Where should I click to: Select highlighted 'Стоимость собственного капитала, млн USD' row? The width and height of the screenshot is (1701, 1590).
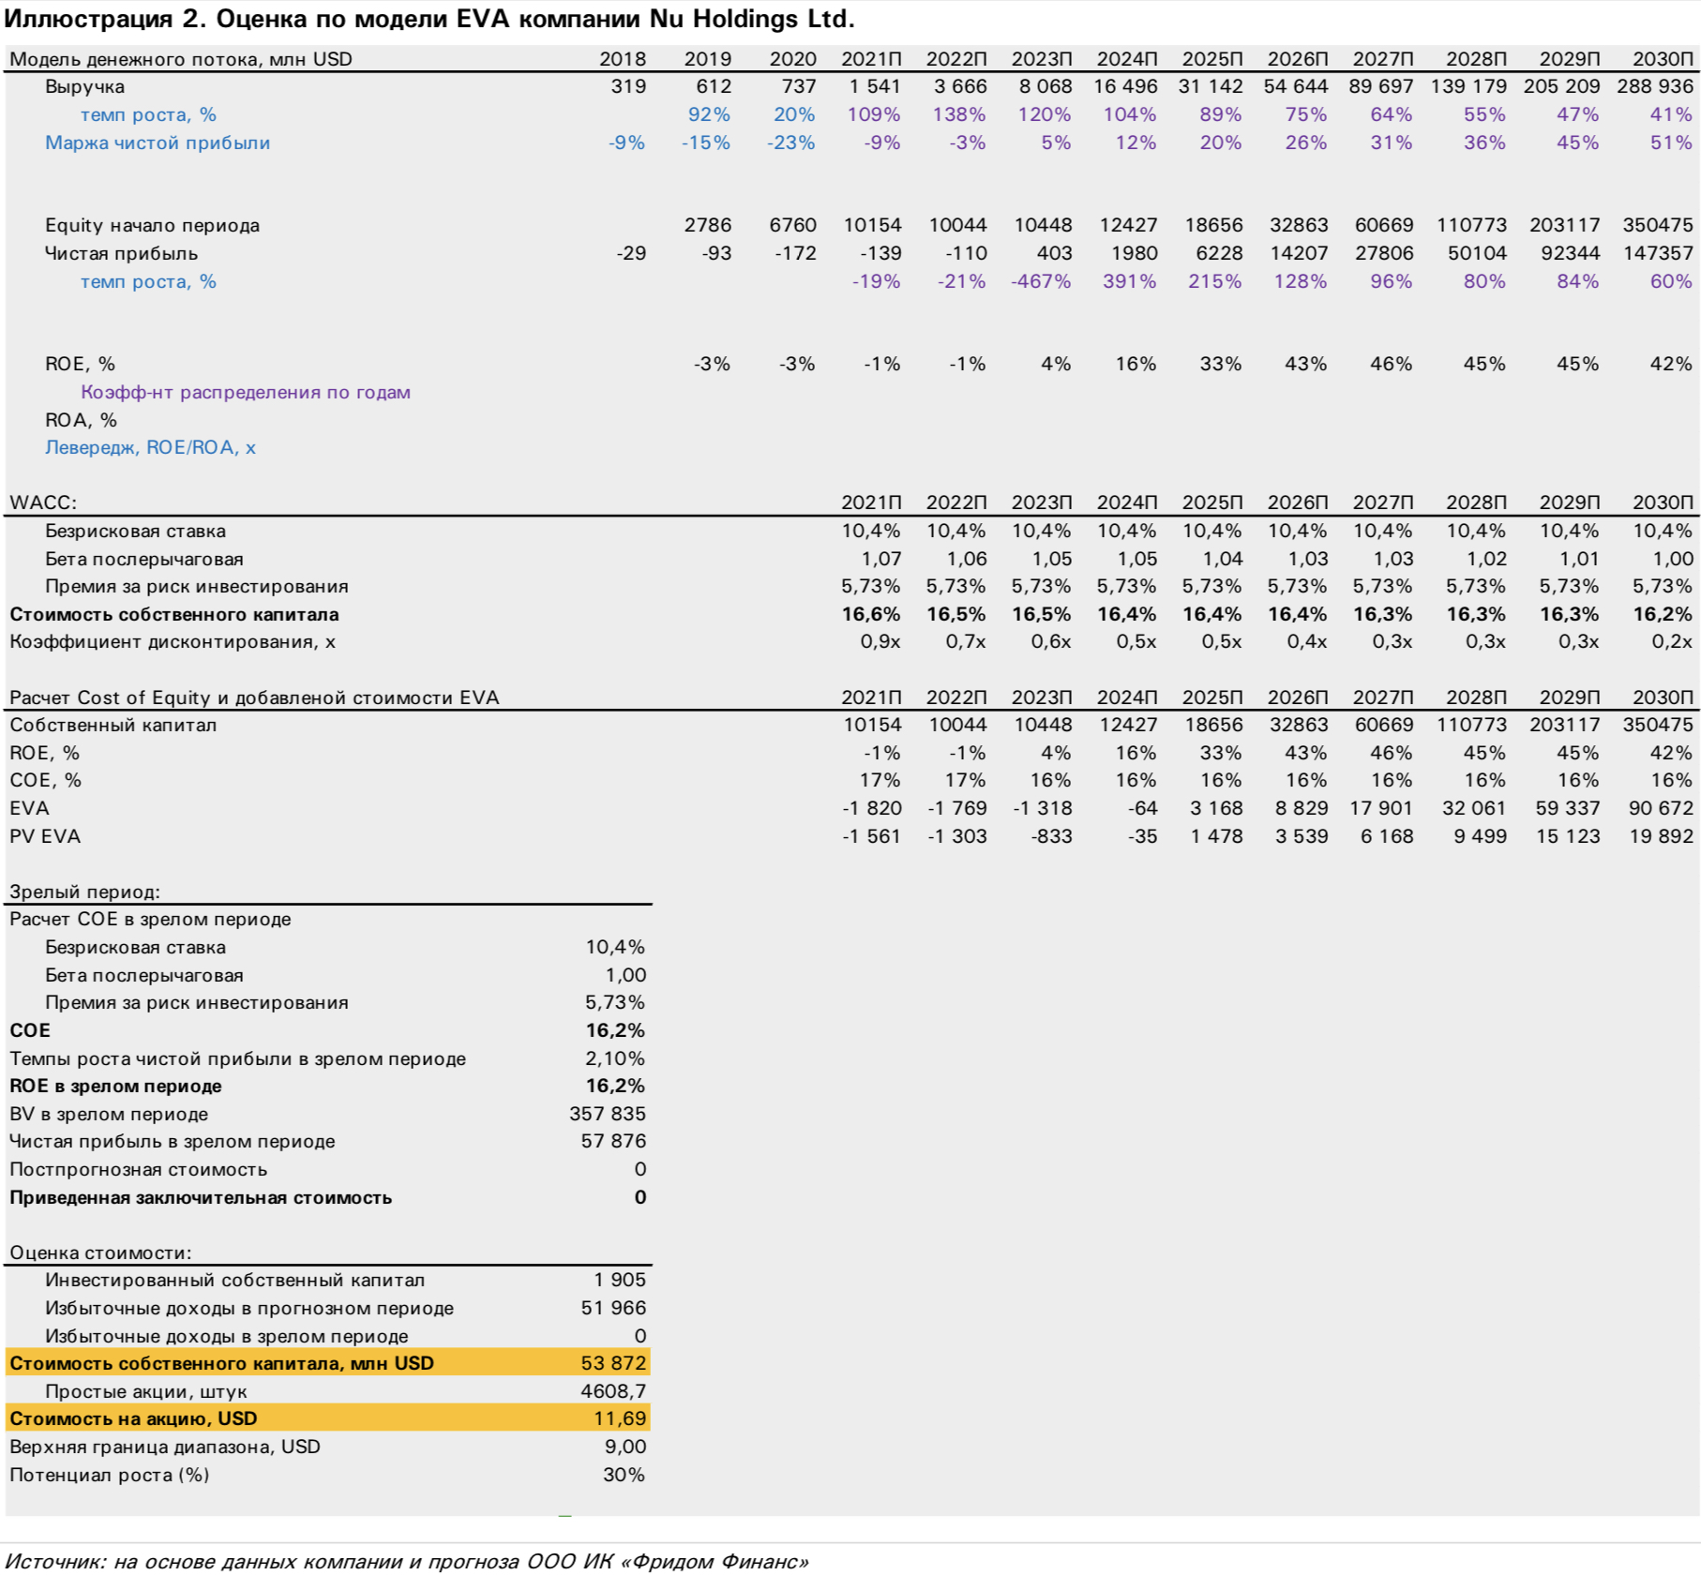point(327,1363)
